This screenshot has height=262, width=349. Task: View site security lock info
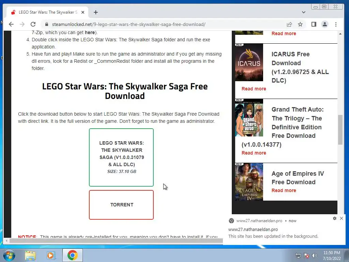point(46,24)
